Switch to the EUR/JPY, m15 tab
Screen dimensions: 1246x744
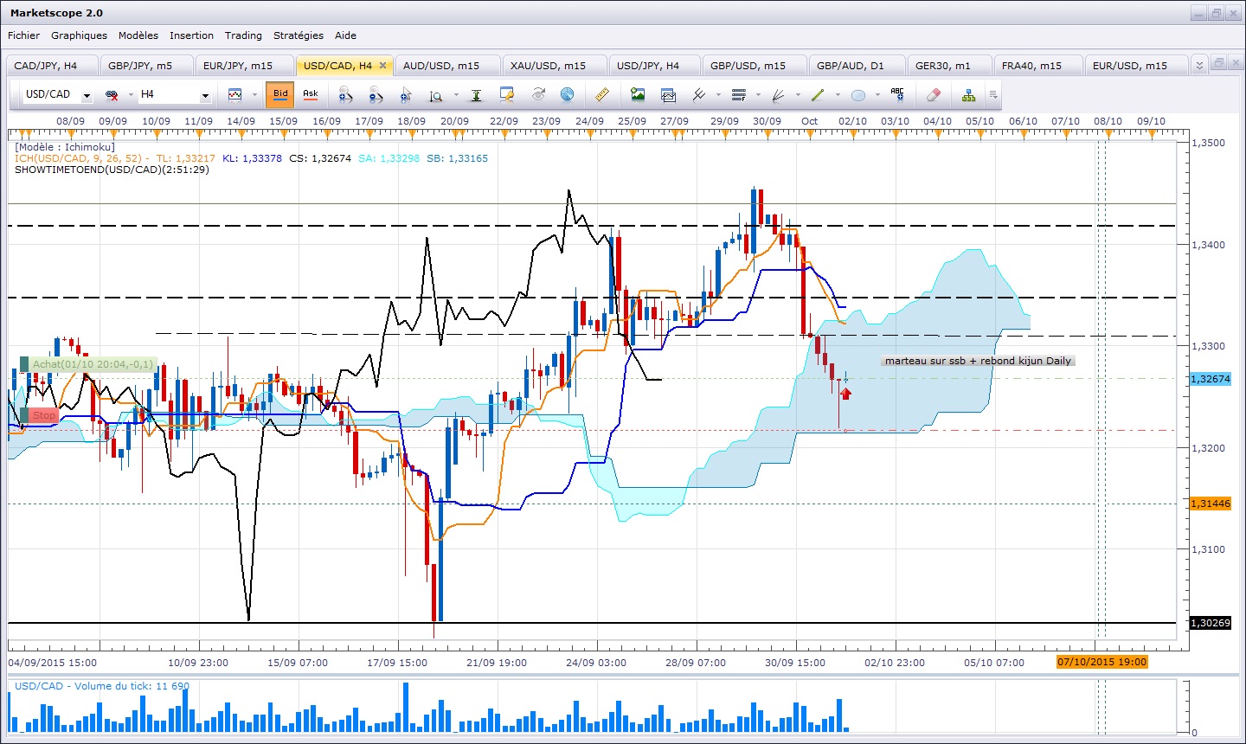[x=244, y=66]
